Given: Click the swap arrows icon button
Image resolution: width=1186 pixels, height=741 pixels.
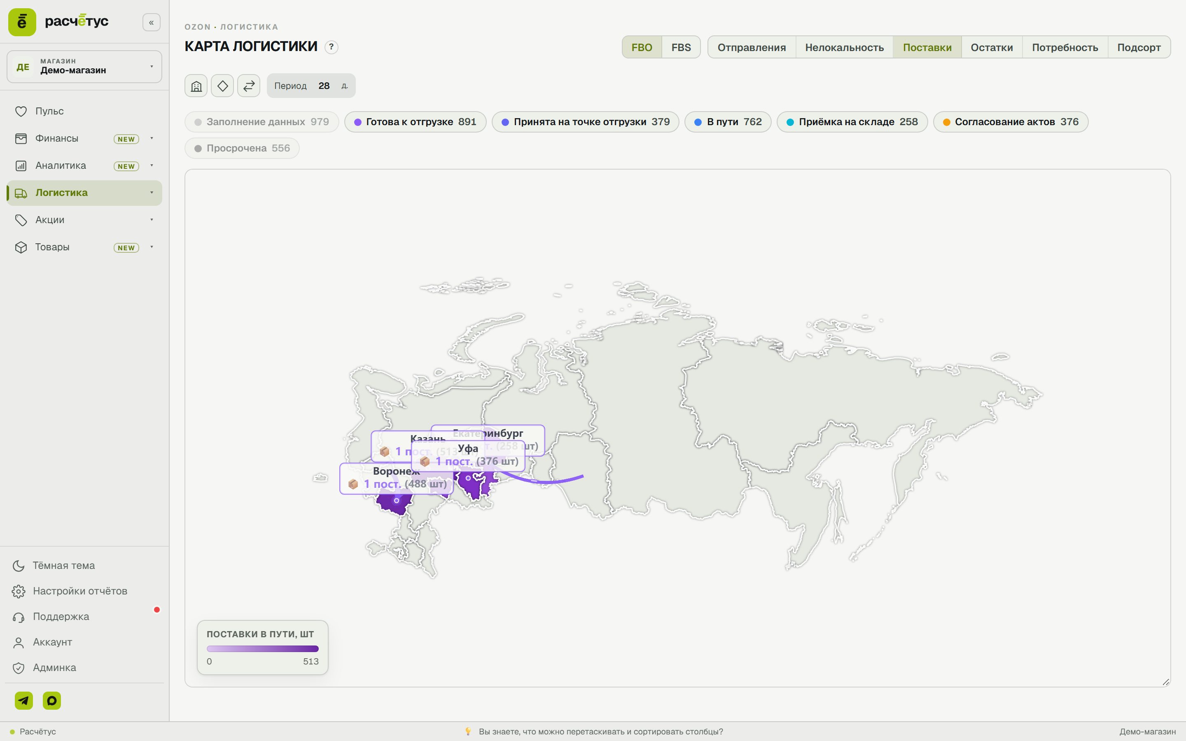Looking at the screenshot, I should (249, 86).
